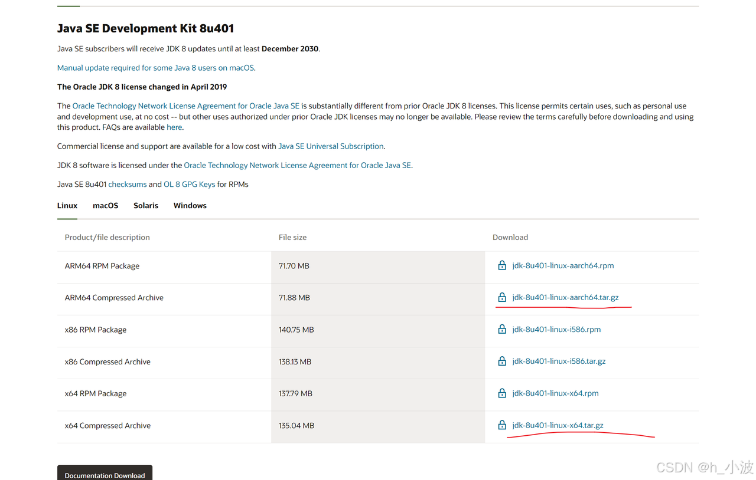Download jdk-8u401-linux-x64.rpm

tap(555, 393)
